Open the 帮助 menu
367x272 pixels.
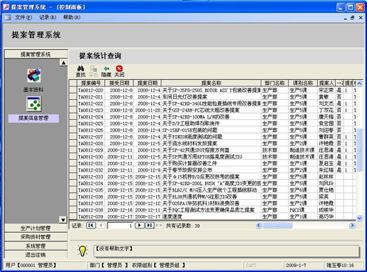(x=72, y=17)
